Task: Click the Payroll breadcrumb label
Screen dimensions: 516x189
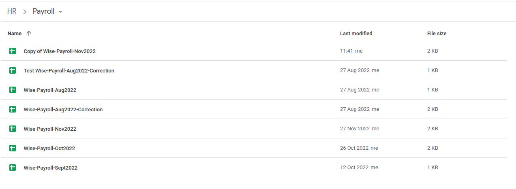Action: point(43,11)
